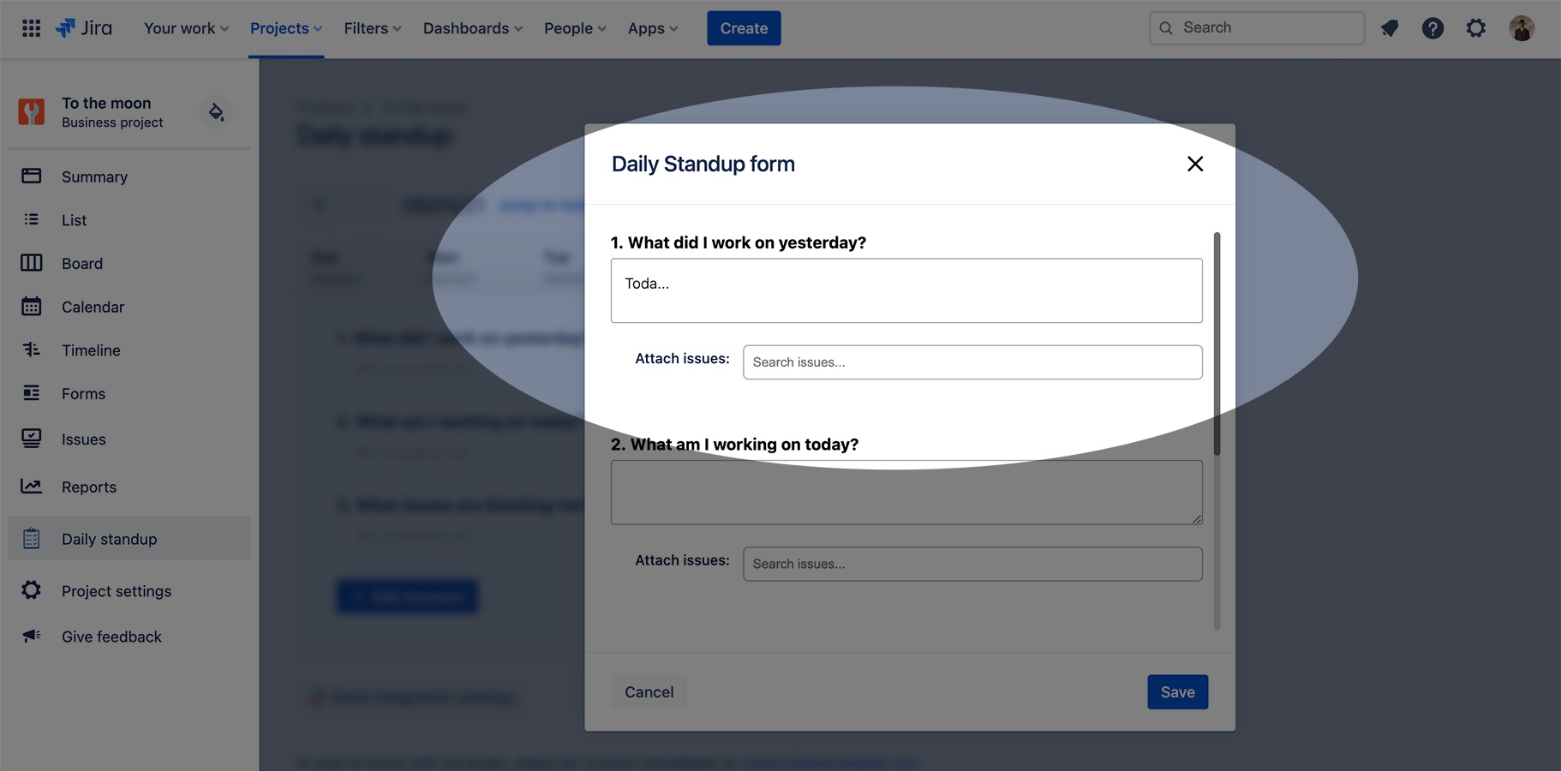Open the Apps menu
Viewport: 1561px width, 771px height.
coord(652,27)
